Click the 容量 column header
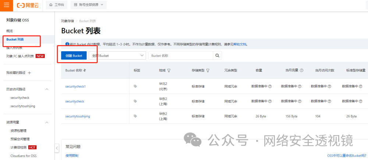The image size is (368, 160). coord(259,70)
